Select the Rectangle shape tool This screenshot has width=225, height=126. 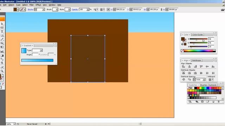(x=2, y=35)
